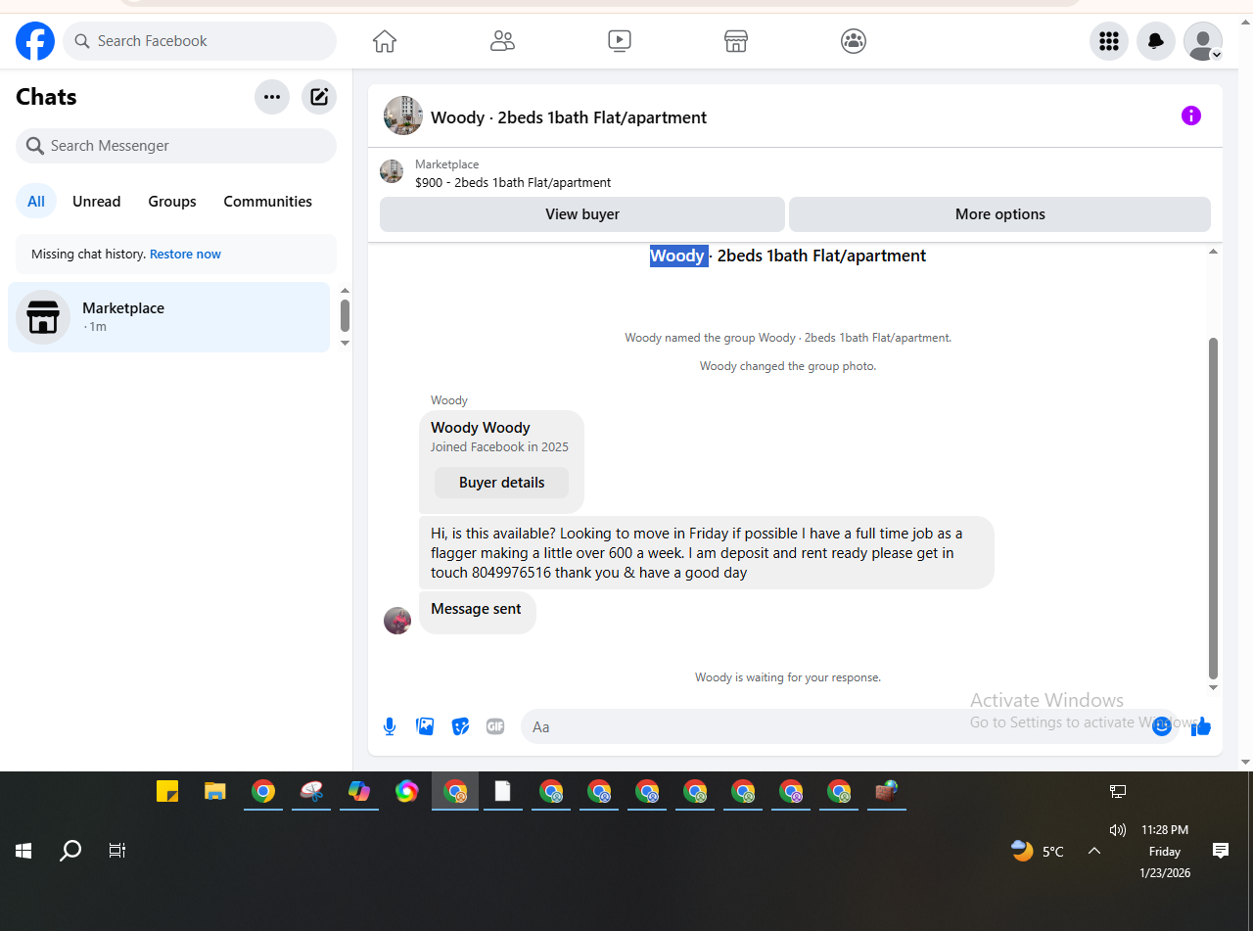
Task: Click the View buyer button
Action: 582,214
